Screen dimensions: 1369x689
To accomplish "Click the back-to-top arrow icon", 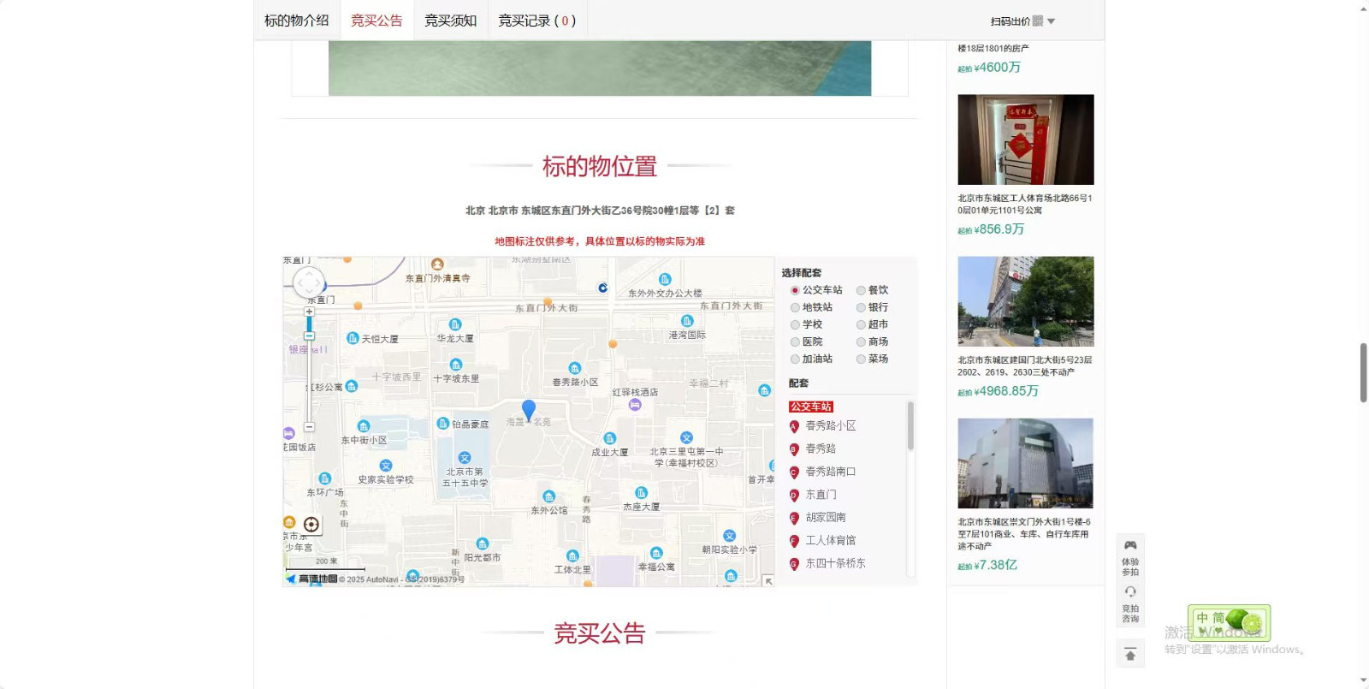I will tap(1130, 655).
